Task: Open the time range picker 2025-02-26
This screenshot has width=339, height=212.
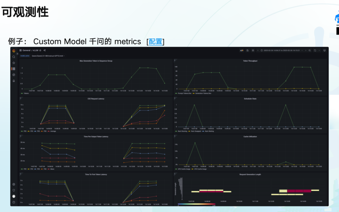Action: [x=282, y=50]
